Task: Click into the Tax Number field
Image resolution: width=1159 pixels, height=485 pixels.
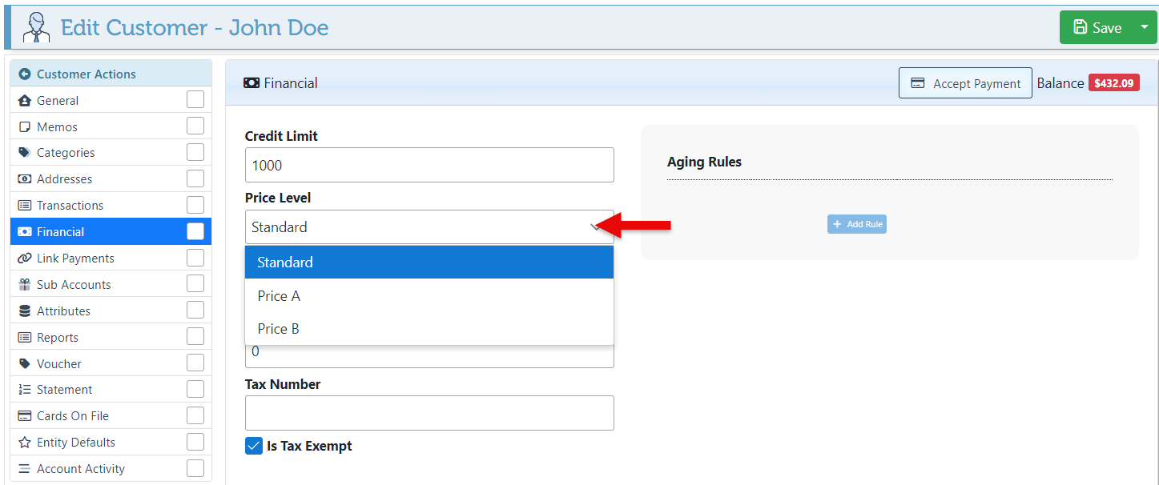Action: (x=429, y=413)
